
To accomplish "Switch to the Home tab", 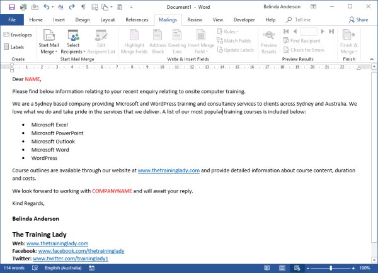I will (36, 19).
